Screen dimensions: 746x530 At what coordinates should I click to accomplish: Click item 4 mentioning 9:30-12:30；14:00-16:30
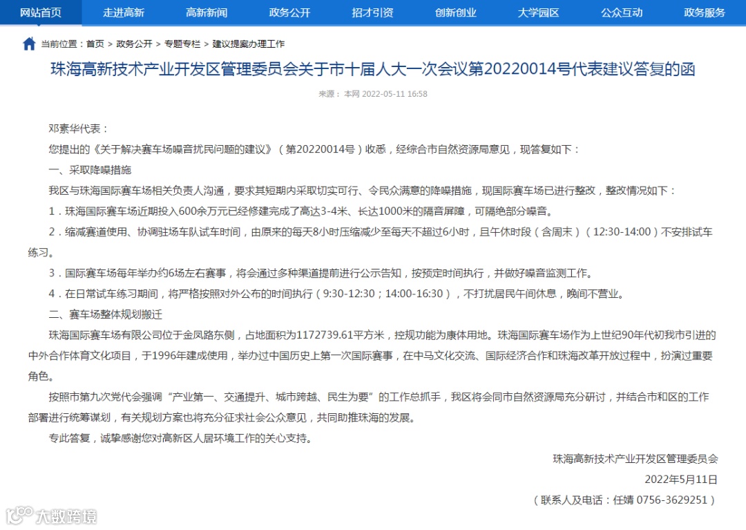pyautogui.click(x=337, y=294)
